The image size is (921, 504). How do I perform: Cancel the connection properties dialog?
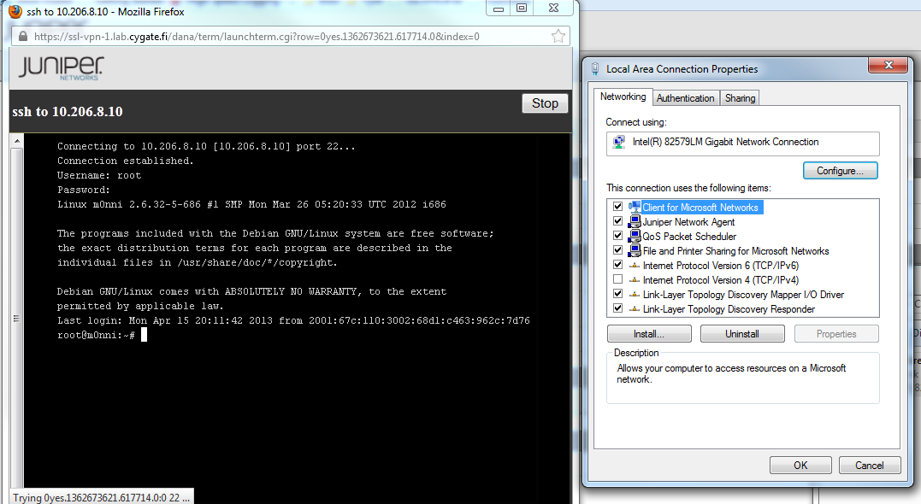pyautogui.click(x=870, y=466)
